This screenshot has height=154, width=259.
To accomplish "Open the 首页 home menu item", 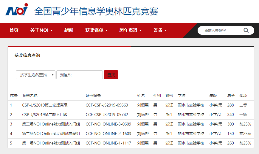I will tap(14, 30).
